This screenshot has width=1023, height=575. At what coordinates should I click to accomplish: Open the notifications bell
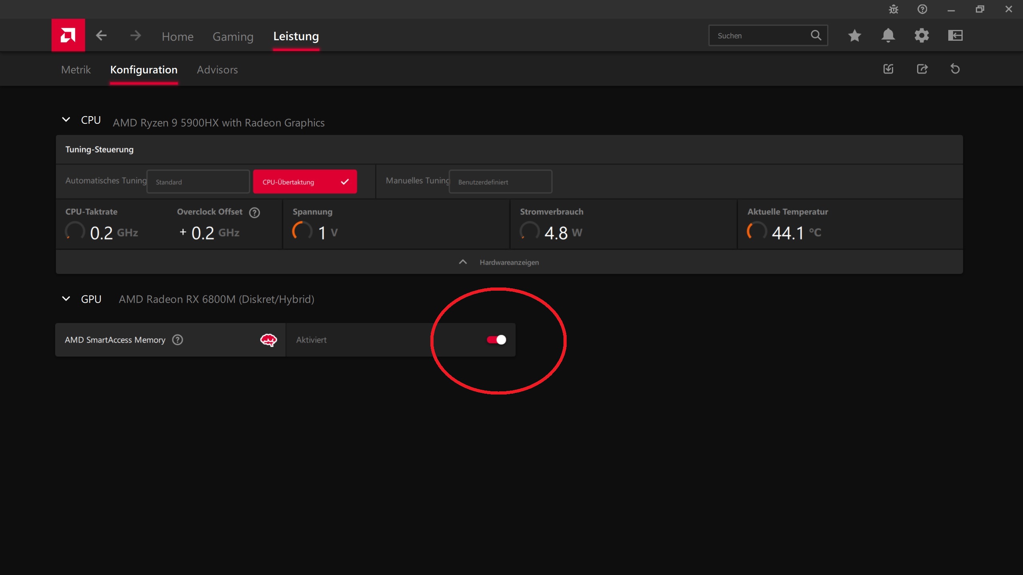[x=888, y=36]
